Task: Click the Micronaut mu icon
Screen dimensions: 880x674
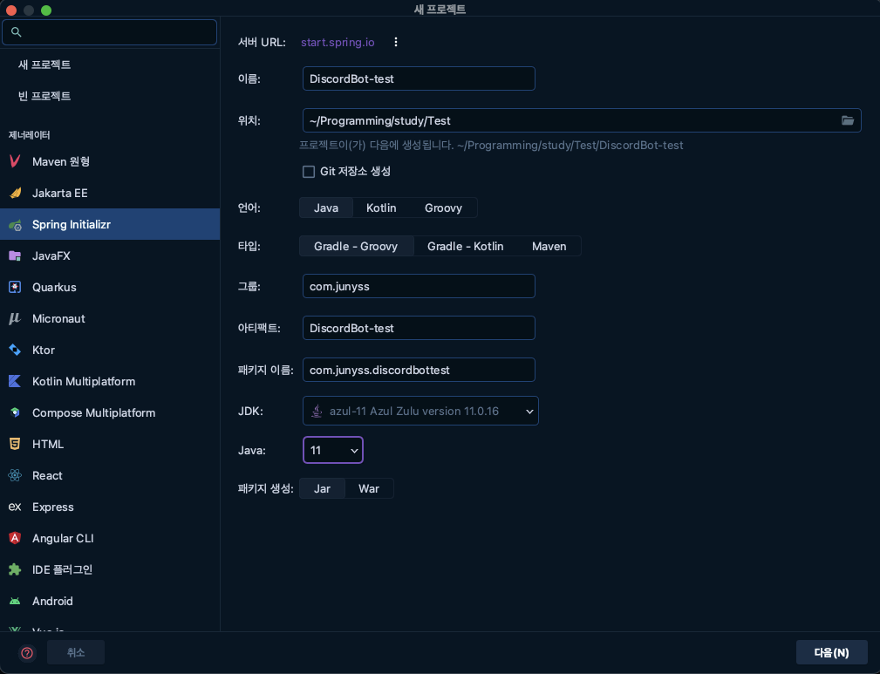Action: [15, 319]
